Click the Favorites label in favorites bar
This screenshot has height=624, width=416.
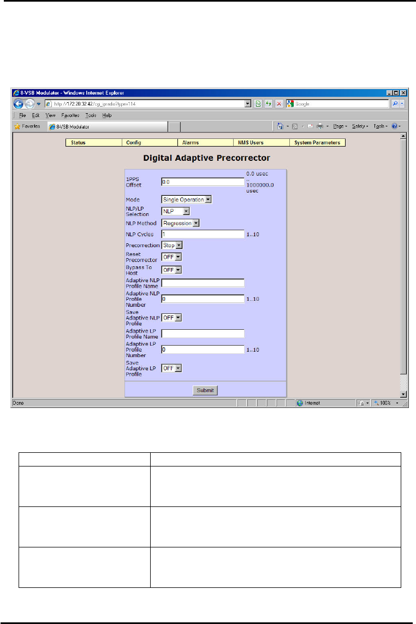point(31,126)
